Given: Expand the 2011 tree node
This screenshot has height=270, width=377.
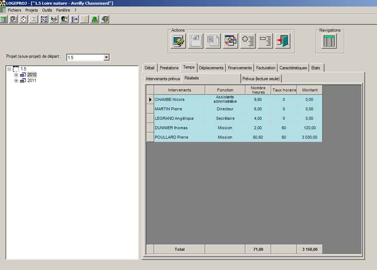Looking at the screenshot, I should tap(16, 81).
